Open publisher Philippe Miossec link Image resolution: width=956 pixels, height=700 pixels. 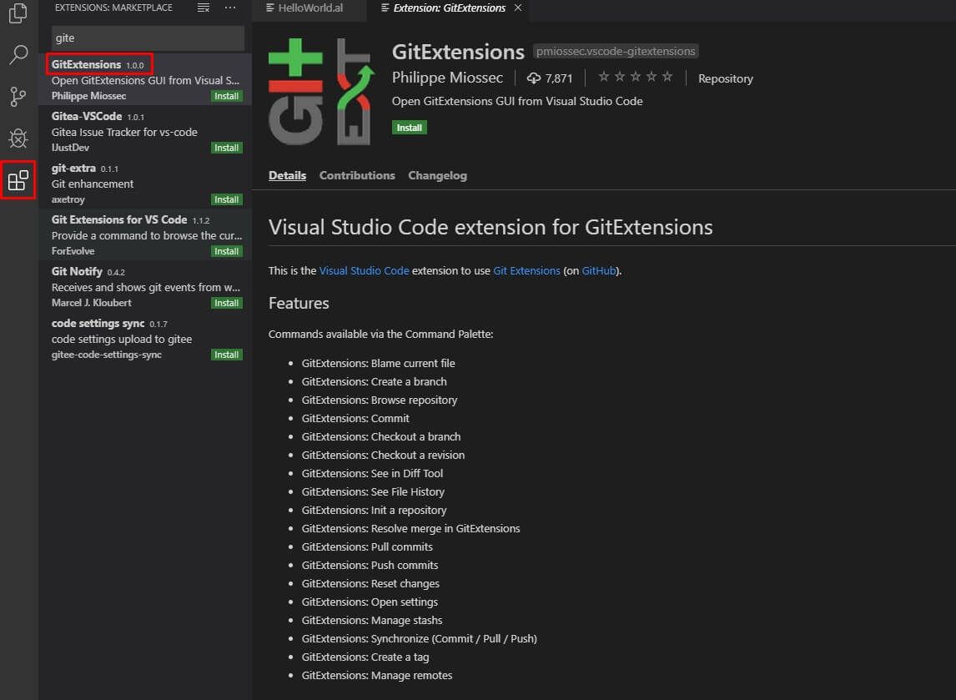coord(447,78)
